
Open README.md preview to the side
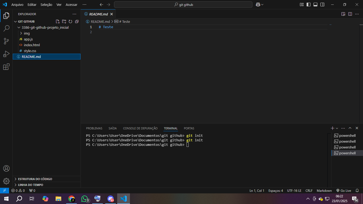click(x=343, y=14)
